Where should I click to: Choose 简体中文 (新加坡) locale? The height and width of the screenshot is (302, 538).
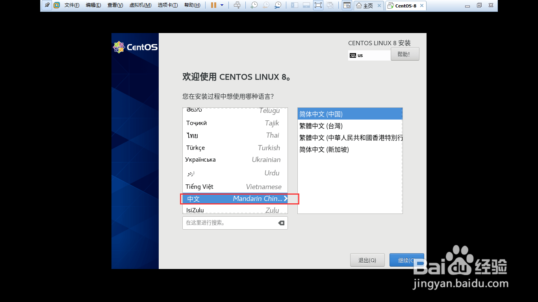tap(350, 149)
